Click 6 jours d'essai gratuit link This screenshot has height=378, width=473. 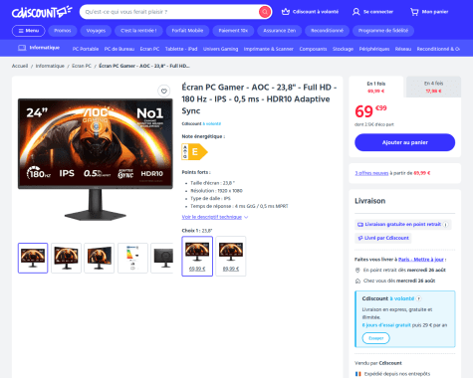pyautogui.click(x=386, y=325)
